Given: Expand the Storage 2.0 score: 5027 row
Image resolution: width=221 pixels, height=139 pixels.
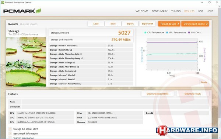Looking at the screenshot, I should coord(25,129).
